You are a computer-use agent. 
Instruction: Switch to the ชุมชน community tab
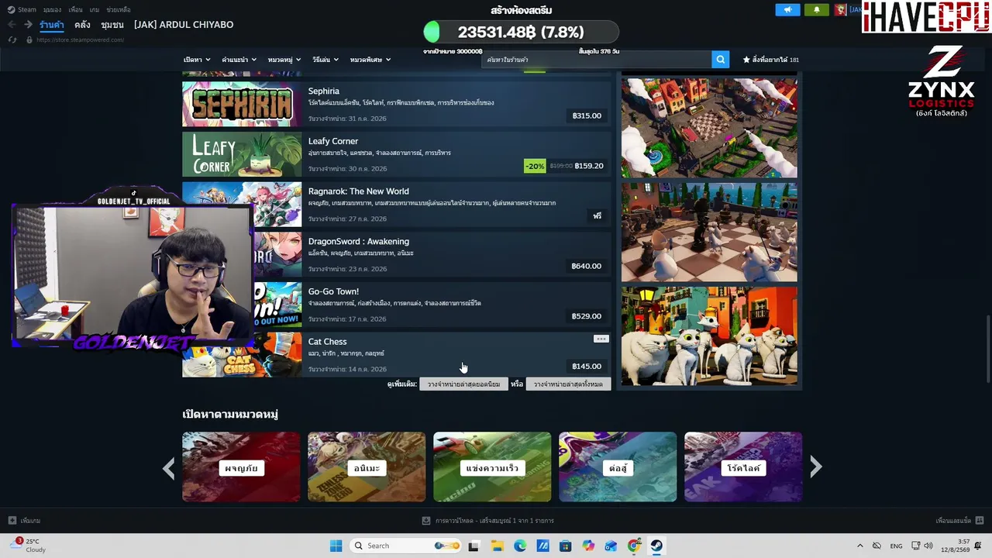tap(112, 25)
